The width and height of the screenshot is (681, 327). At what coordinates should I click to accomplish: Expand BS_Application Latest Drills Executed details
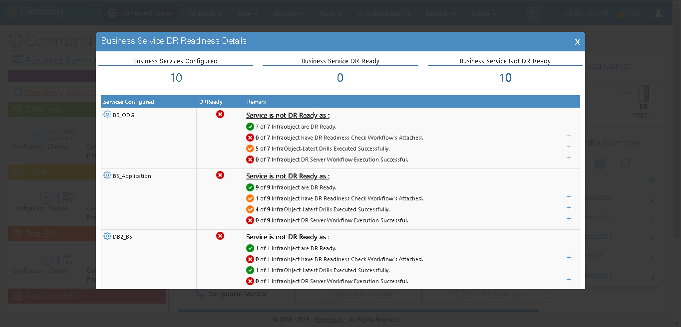[569, 208]
